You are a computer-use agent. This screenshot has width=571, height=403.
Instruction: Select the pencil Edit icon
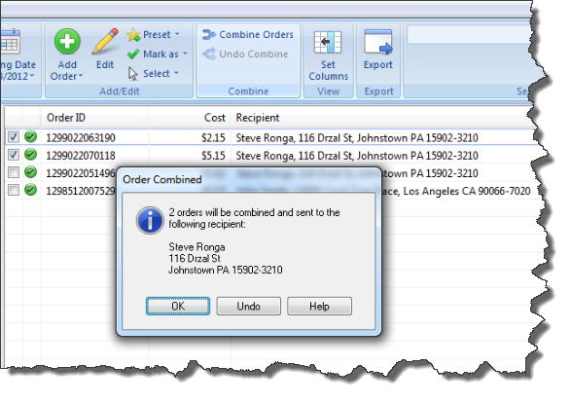click(105, 41)
